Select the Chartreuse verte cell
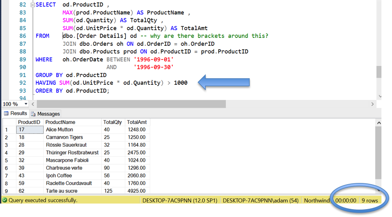 (72, 168)
